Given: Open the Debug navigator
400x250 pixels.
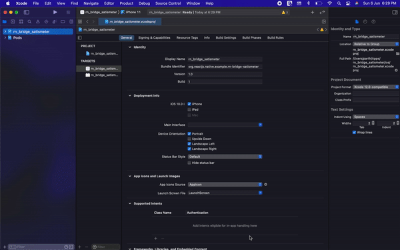Looking at the screenshot, I should click(x=55, y=22).
